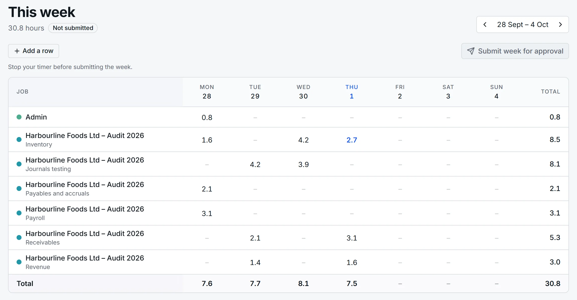Viewport: 577px width, 300px height.
Task: Open the 28 Sept – 4 Oct date range
Action: (x=523, y=24)
